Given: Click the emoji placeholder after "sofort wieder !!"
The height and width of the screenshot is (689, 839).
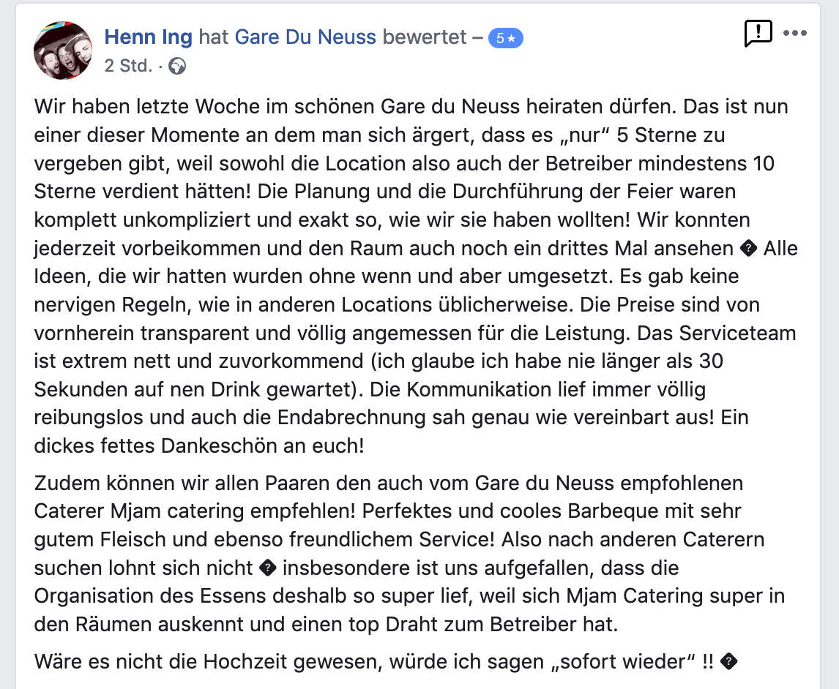Looking at the screenshot, I should pyautogui.click(x=728, y=662).
